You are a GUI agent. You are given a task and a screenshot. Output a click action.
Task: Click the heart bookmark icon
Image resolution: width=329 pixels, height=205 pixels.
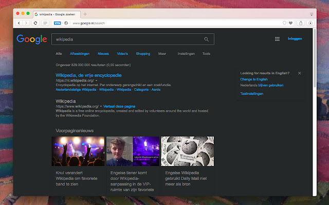(290, 23)
